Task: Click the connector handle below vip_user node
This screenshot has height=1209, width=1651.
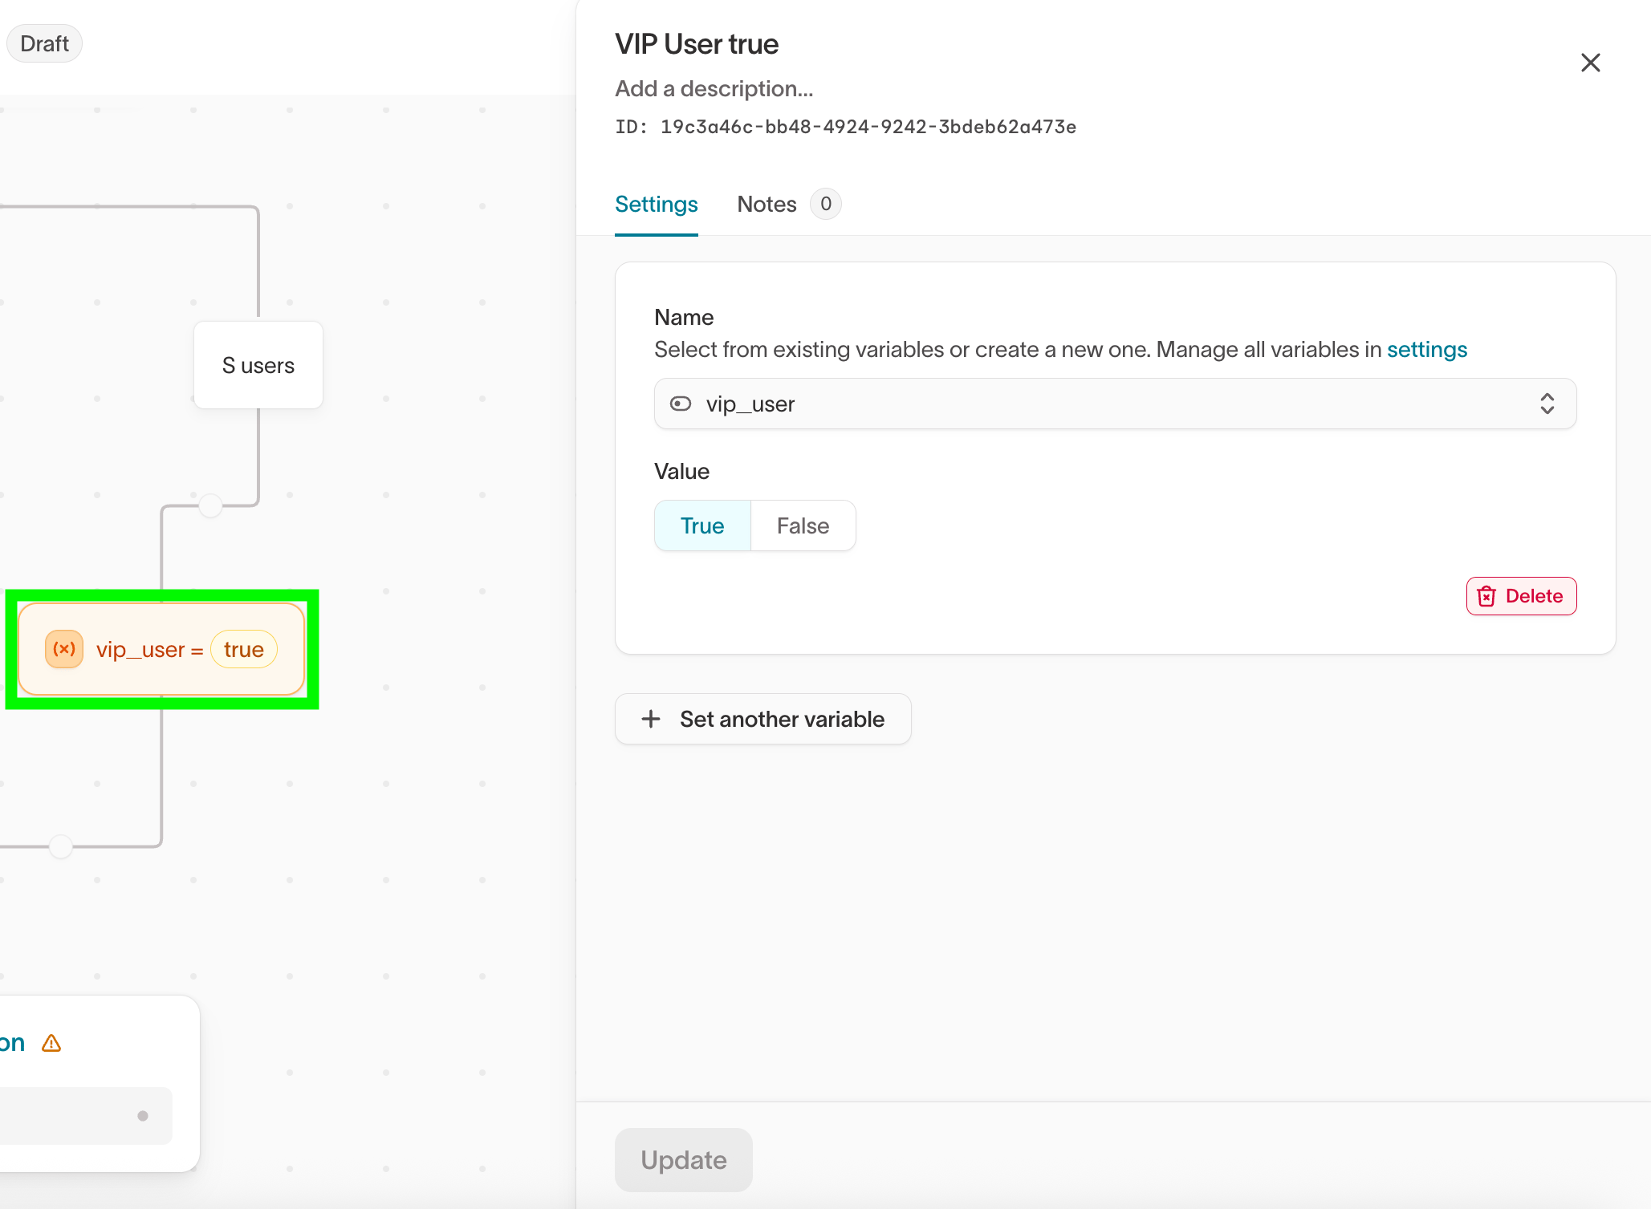Action: click(x=61, y=846)
